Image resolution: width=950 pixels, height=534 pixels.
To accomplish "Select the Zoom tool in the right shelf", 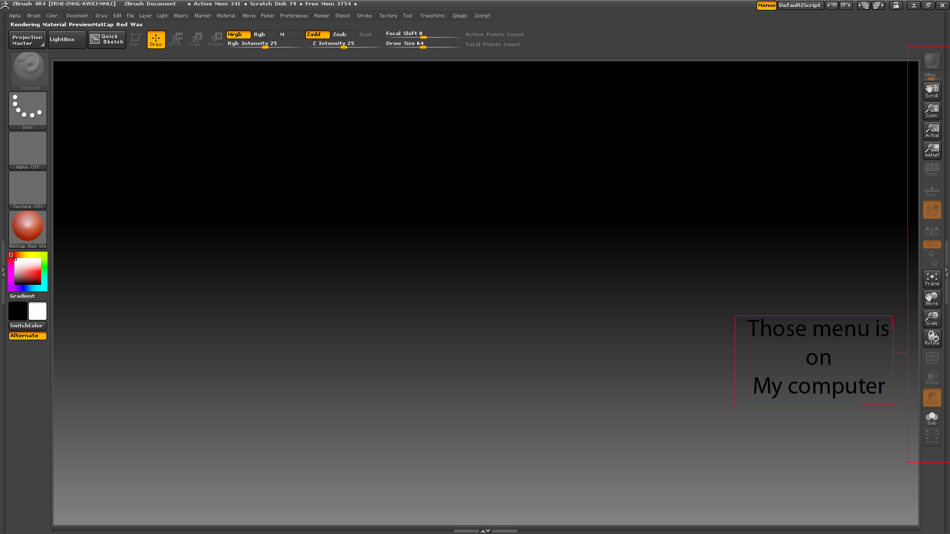I will pyautogui.click(x=932, y=109).
